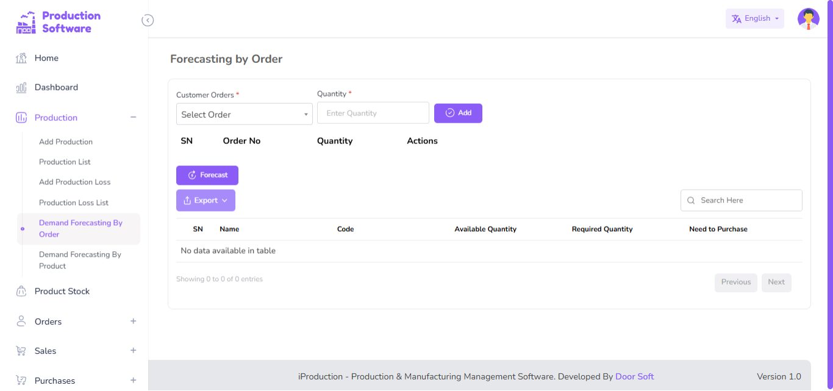The image size is (833, 391).
Task: Expand the Purchases menu section
Action: 133,380
